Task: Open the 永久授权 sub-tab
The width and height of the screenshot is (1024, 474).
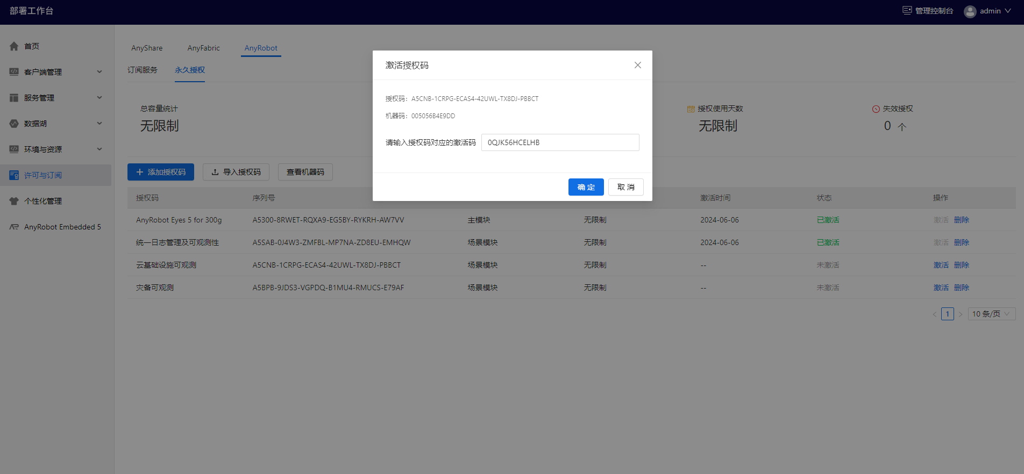Action: click(190, 70)
